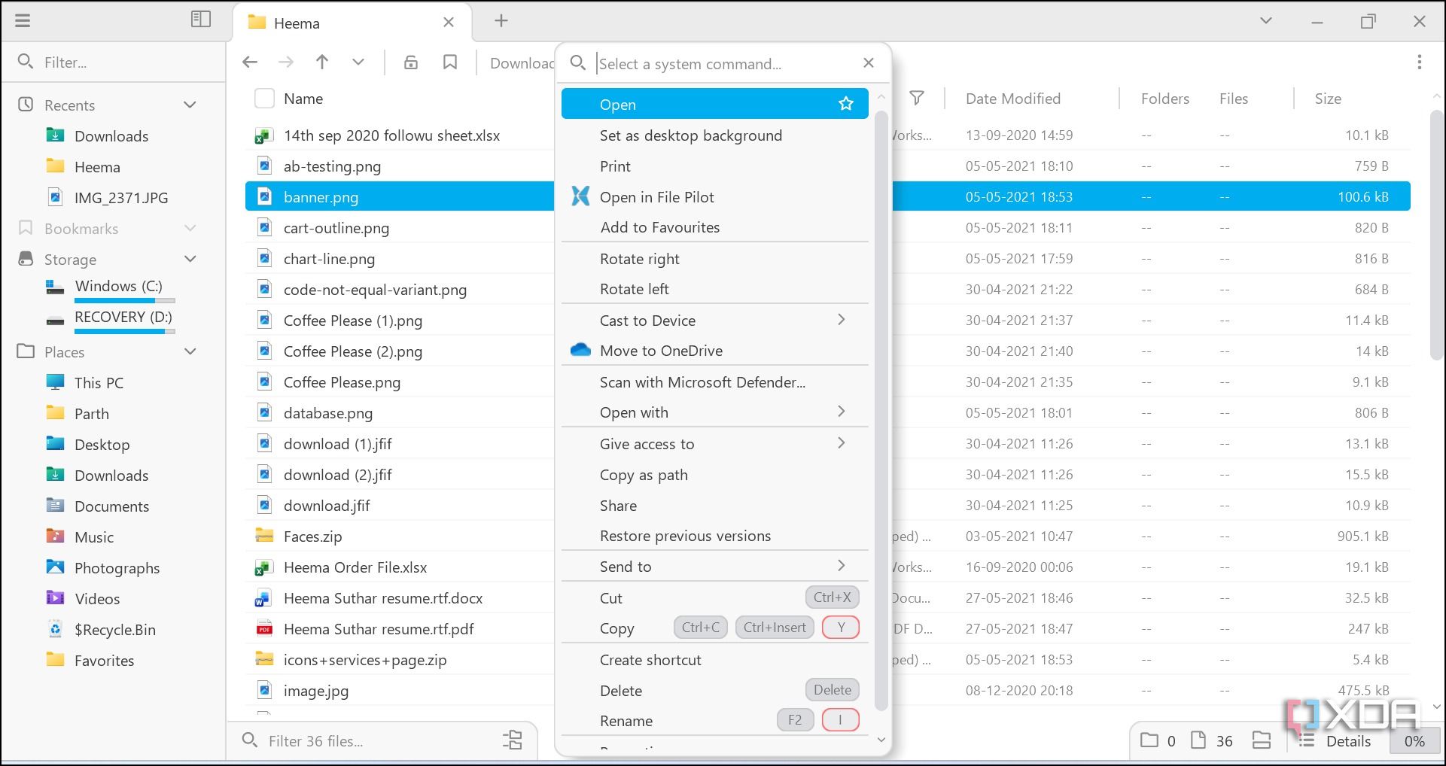This screenshot has height=766, width=1446.
Task: Click the F2 shortcut badge for Rename
Action: (795, 720)
